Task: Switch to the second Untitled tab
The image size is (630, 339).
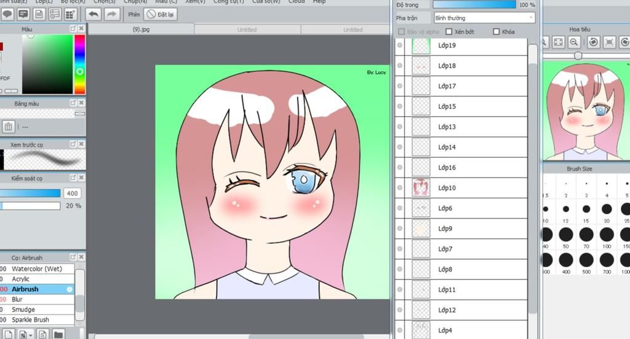Action: (x=353, y=29)
